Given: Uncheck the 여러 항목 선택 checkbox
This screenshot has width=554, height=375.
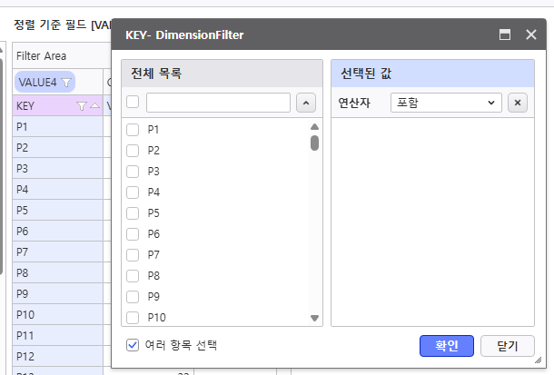Looking at the screenshot, I should point(133,345).
